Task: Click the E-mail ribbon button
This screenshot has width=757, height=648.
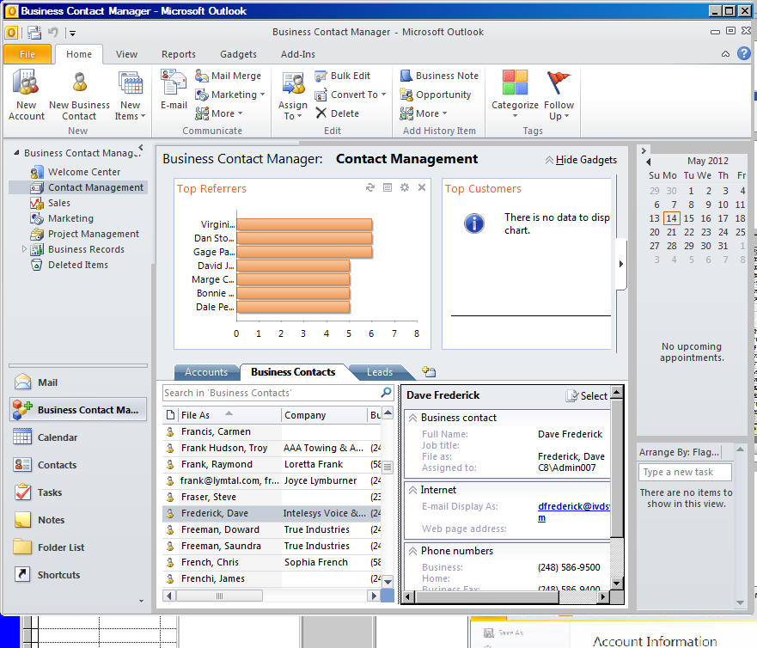Action: tap(174, 90)
